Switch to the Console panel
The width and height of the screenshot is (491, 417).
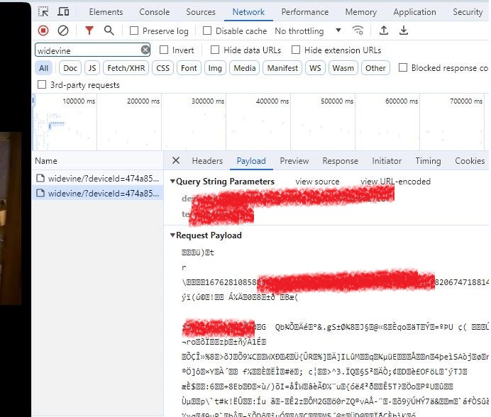[x=155, y=12]
